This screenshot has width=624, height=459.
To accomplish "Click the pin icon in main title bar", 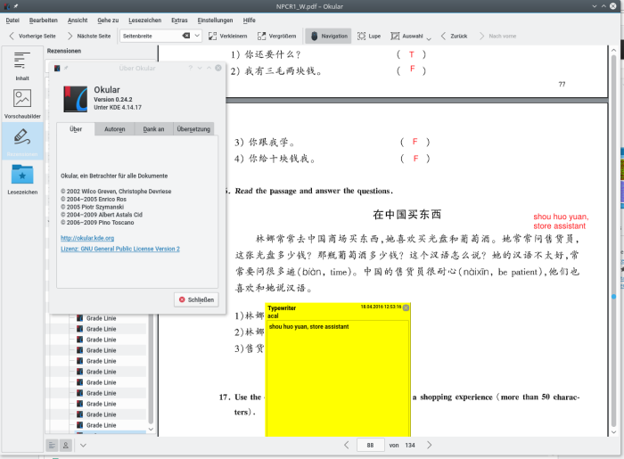I will click(16, 6).
